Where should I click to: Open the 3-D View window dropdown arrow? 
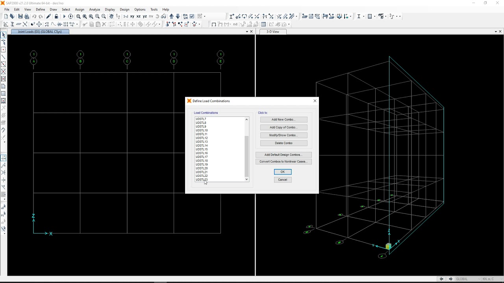[x=496, y=31]
